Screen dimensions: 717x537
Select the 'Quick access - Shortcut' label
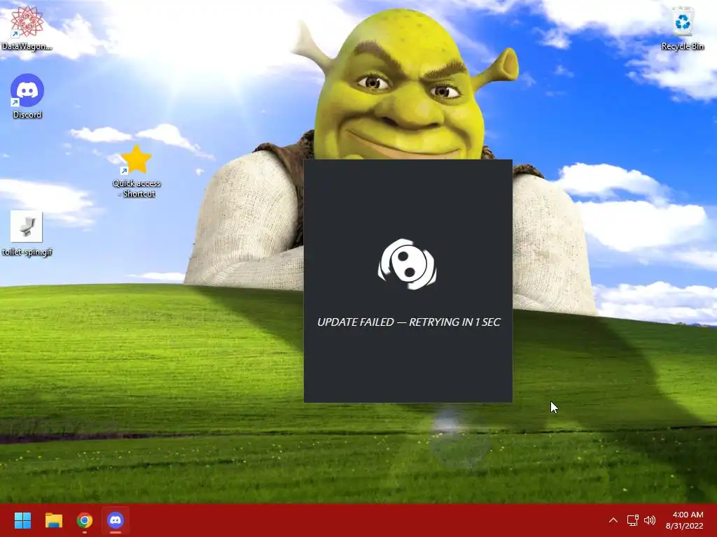pyautogui.click(x=137, y=188)
